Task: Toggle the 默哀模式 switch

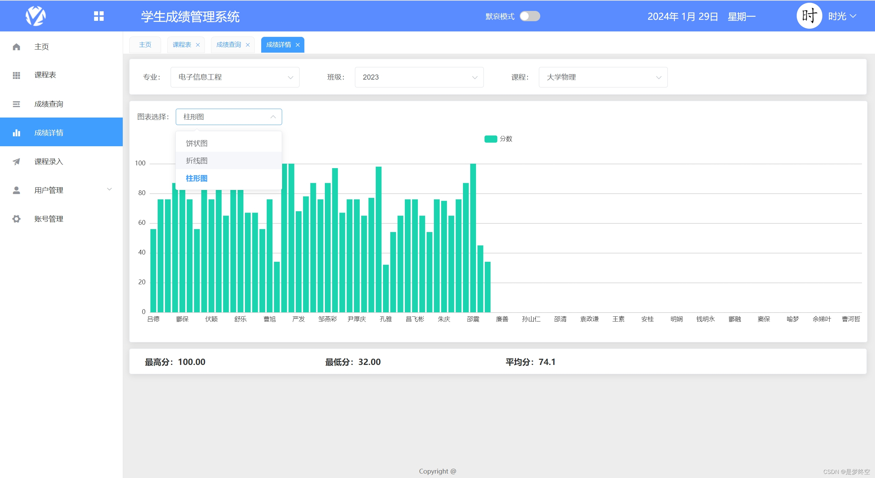Action: [x=530, y=16]
